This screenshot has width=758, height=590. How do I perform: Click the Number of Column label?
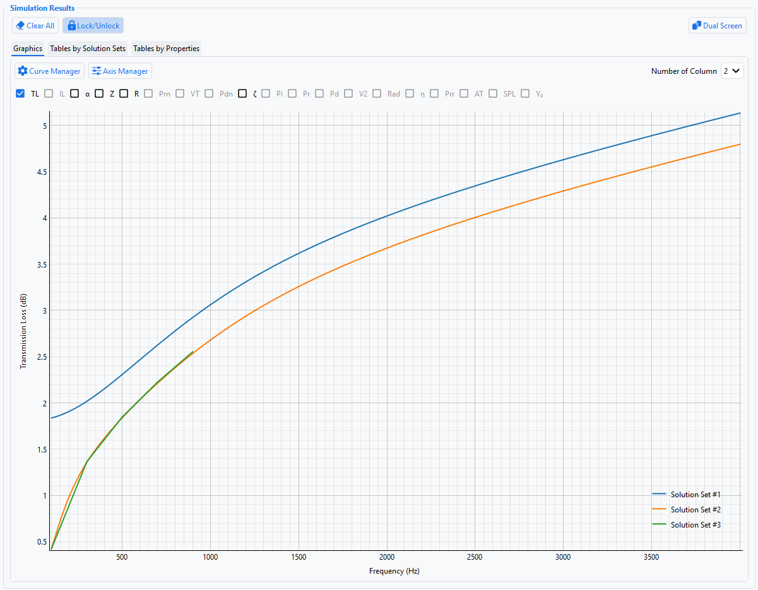684,71
